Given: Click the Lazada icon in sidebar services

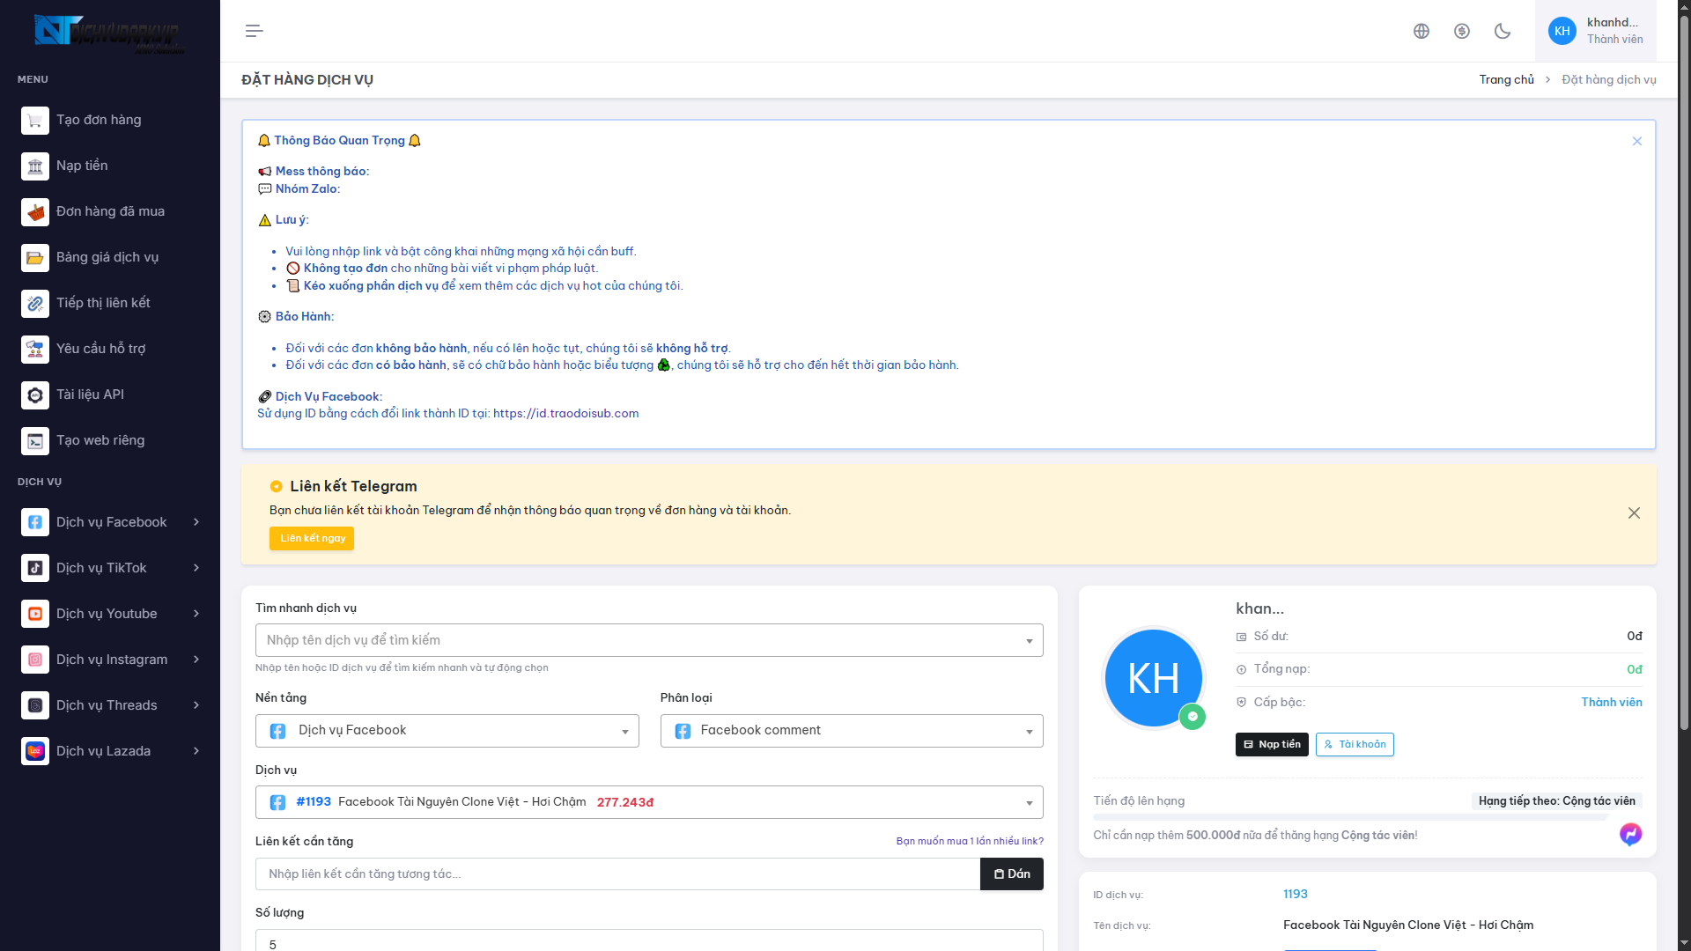Looking at the screenshot, I should coord(35,751).
